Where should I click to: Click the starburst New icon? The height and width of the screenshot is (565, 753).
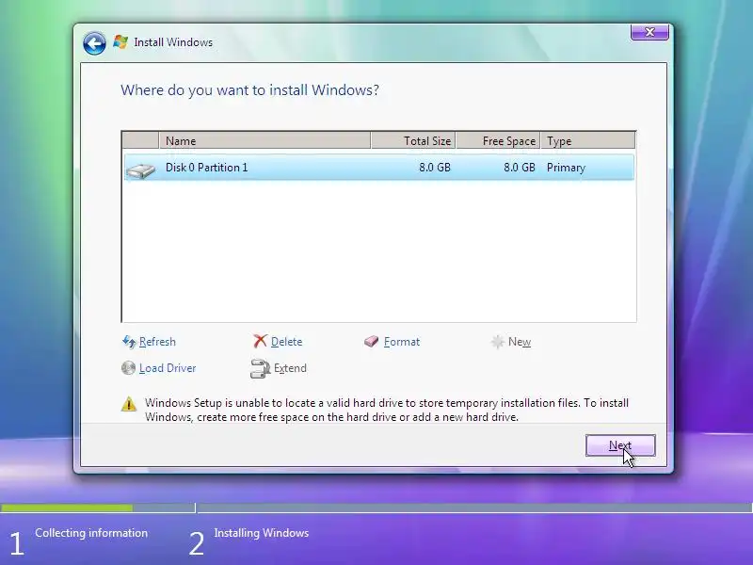498,342
